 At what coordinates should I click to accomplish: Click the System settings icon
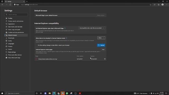tap(6, 49)
